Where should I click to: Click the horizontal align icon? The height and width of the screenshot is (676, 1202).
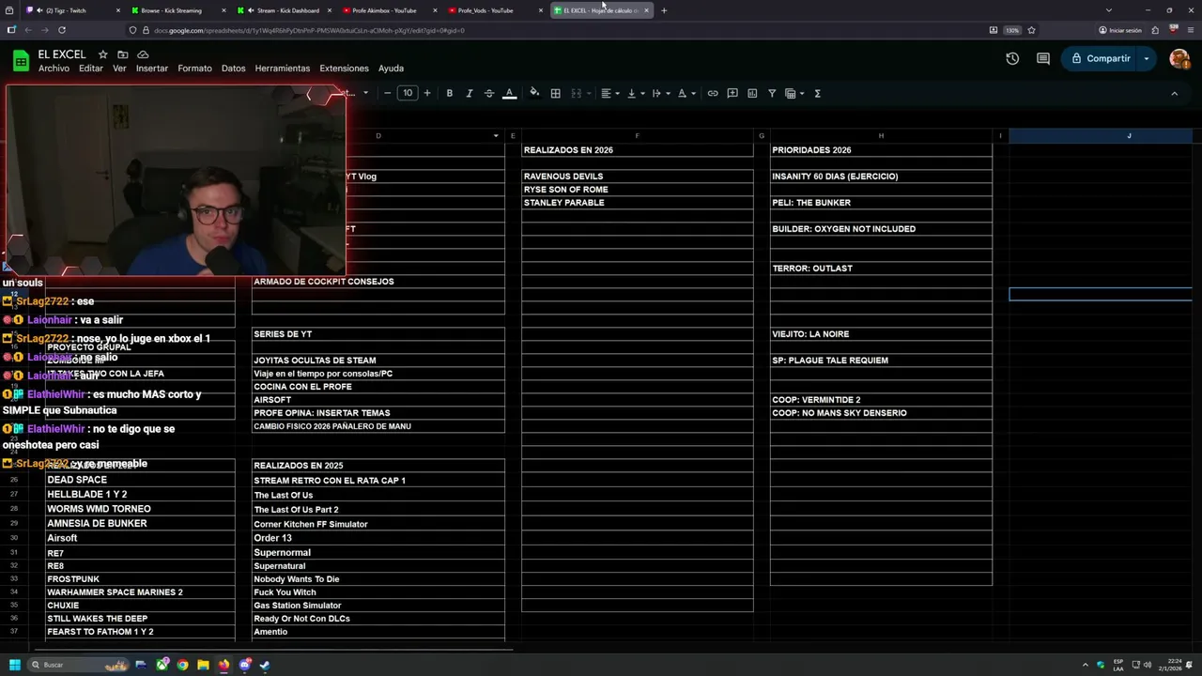coord(606,93)
